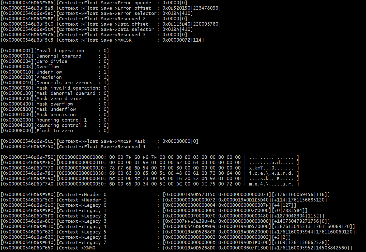Image resolution: width=366 pixels, height=252 pixels.
Task: Click the Mask invalid operation row
Action: point(55,88)
